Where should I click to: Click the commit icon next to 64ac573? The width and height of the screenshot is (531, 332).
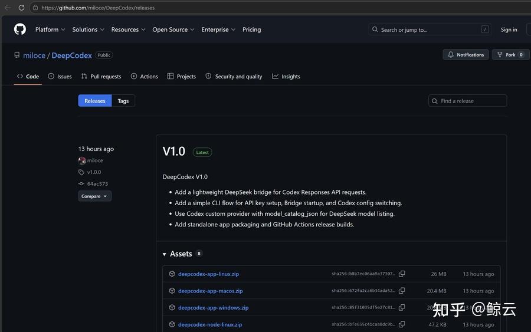(81, 184)
